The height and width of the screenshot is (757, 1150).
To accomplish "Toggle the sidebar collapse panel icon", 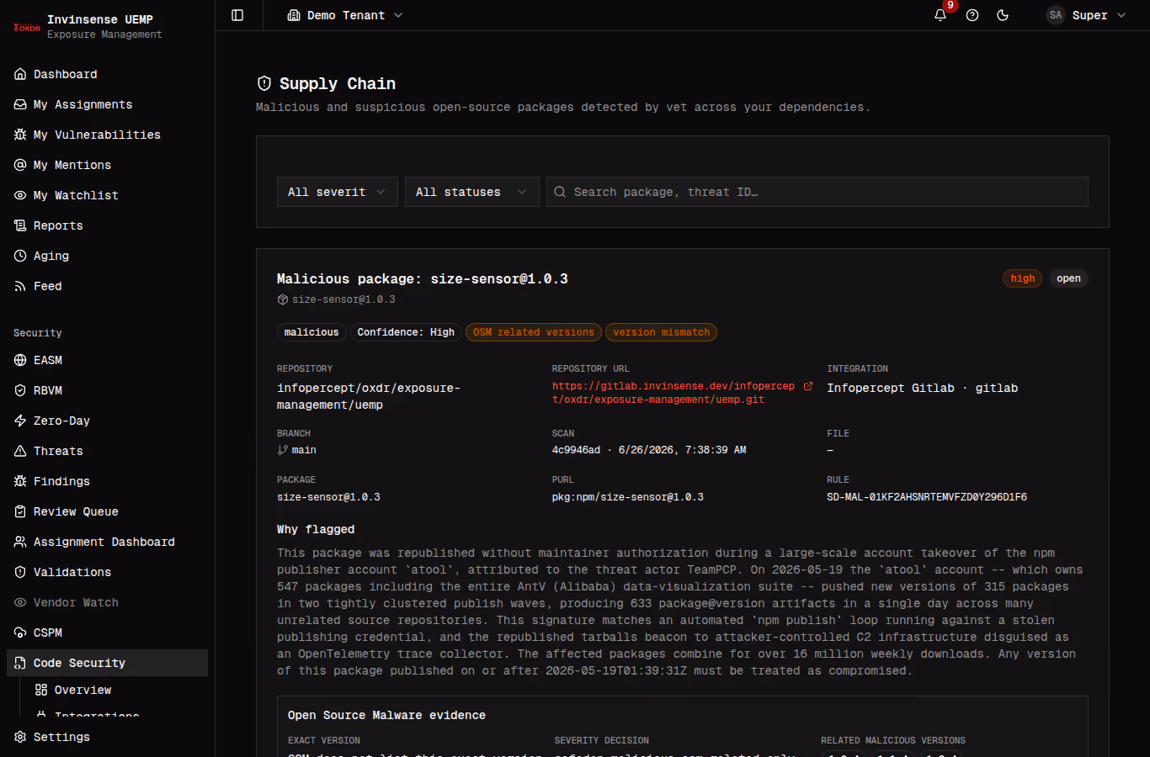I will [237, 15].
